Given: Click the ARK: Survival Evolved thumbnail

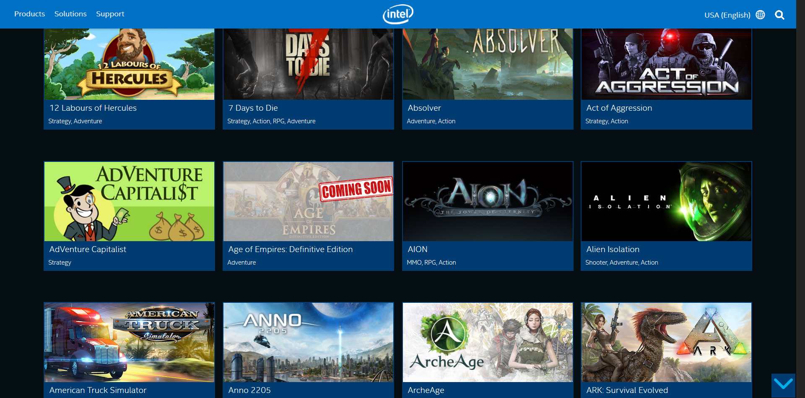Looking at the screenshot, I should pyautogui.click(x=666, y=342).
